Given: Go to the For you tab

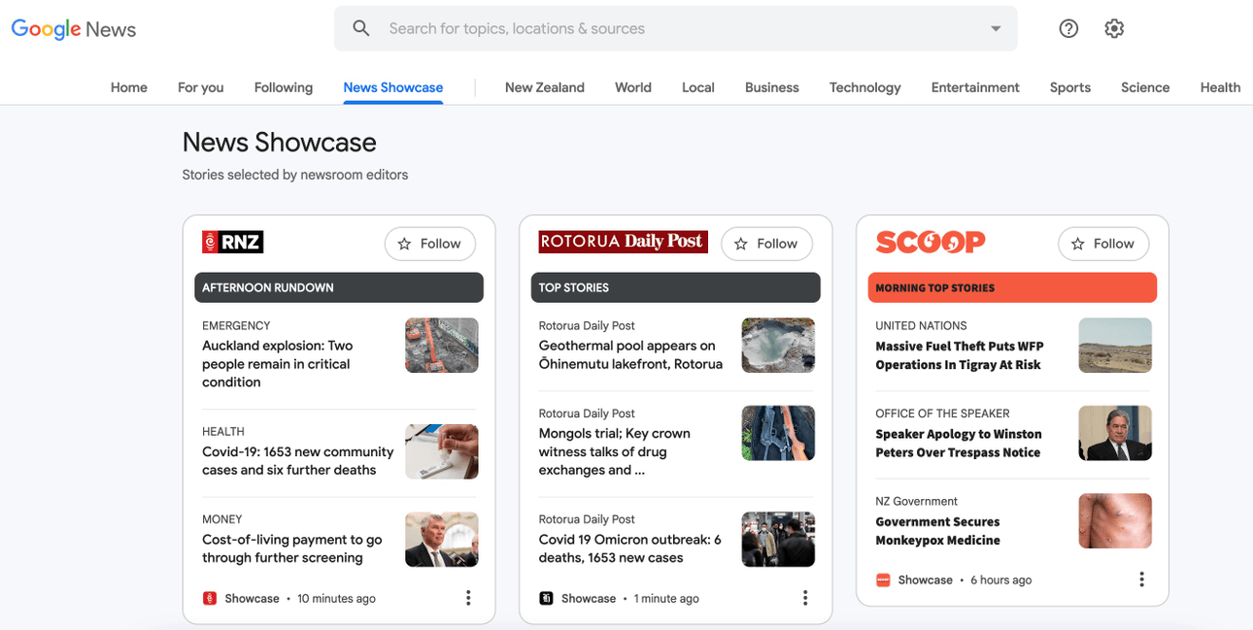Looking at the screenshot, I should tap(200, 87).
